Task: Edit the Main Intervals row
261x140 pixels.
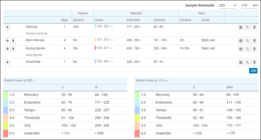Action: tap(241, 41)
